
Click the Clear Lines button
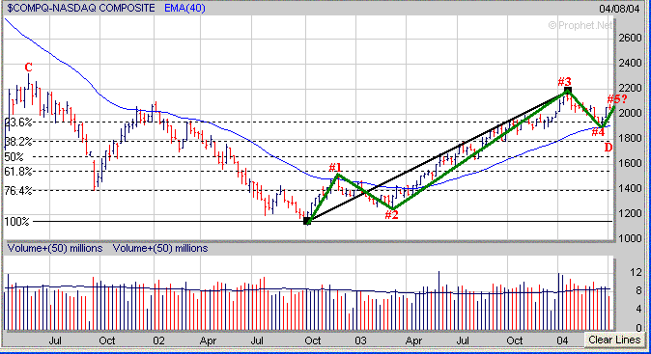614,340
